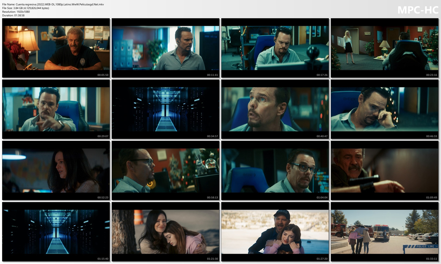
Task: Click the Resolution 1920x1080 line
Action: click(16, 12)
